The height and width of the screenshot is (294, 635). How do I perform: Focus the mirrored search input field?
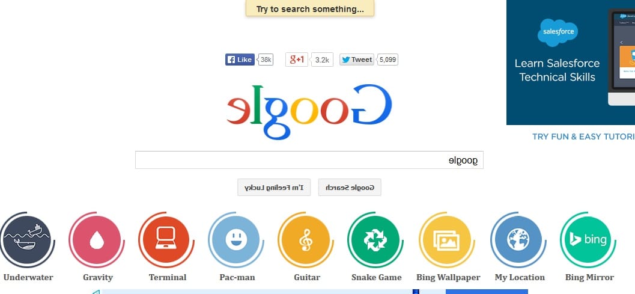pos(309,160)
